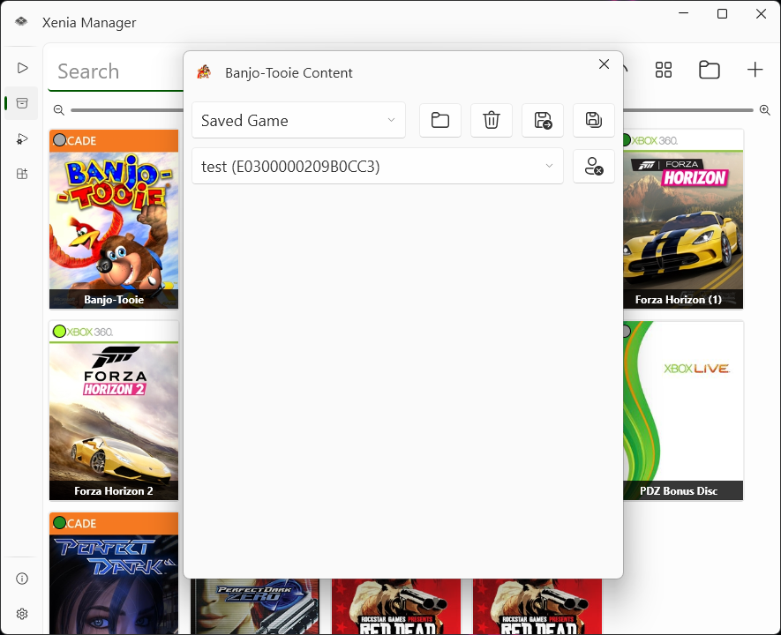Click the remove profile icon beside test
This screenshot has width=781, height=635.
click(594, 166)
